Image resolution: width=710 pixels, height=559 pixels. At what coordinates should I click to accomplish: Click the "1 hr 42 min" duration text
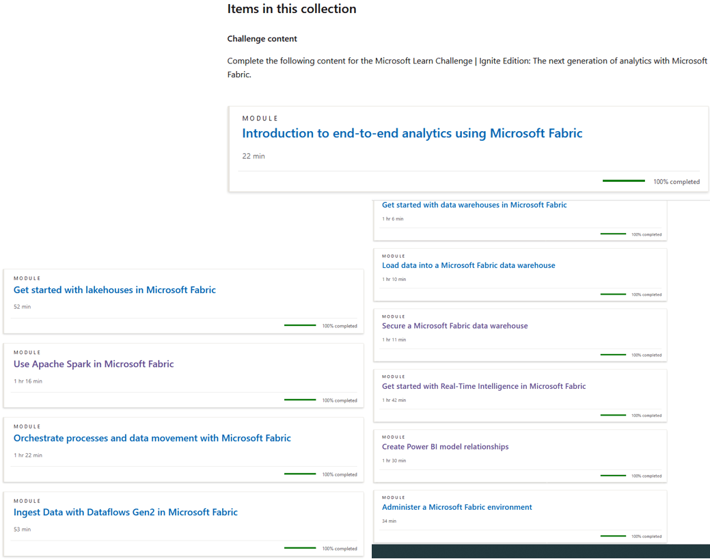coord(394,400)
